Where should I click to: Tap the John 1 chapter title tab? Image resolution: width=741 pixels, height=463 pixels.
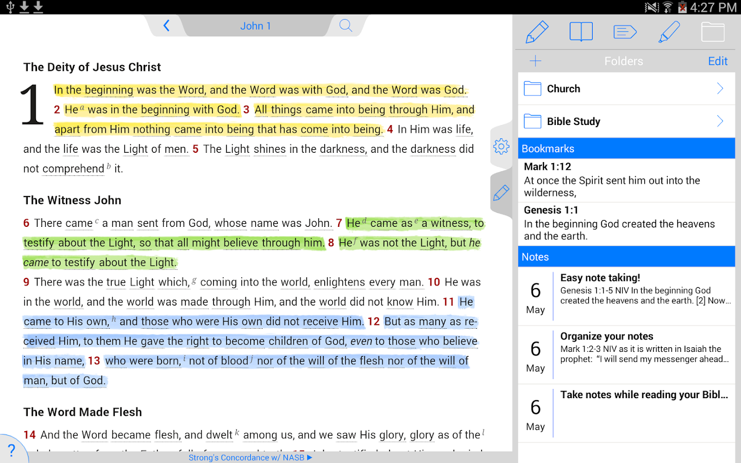[x=255, y=26]
